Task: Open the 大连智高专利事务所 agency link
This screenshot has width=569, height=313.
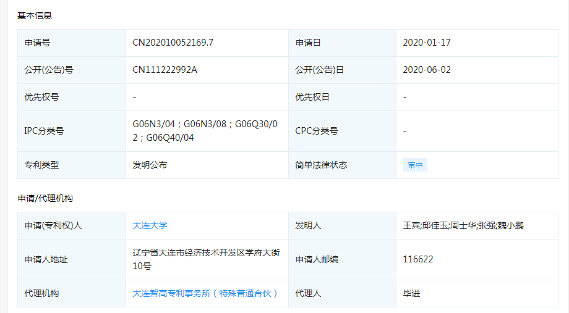Action: point(205,294)
